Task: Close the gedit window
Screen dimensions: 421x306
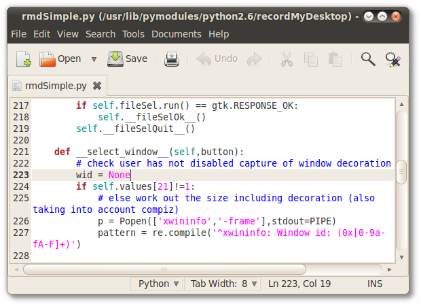Action: coord(395,17)
